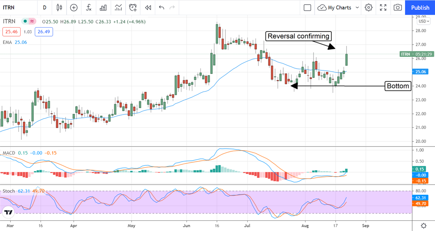Change the D chart interval
This screenshot has width=435, height=231.
pos(45,7)
